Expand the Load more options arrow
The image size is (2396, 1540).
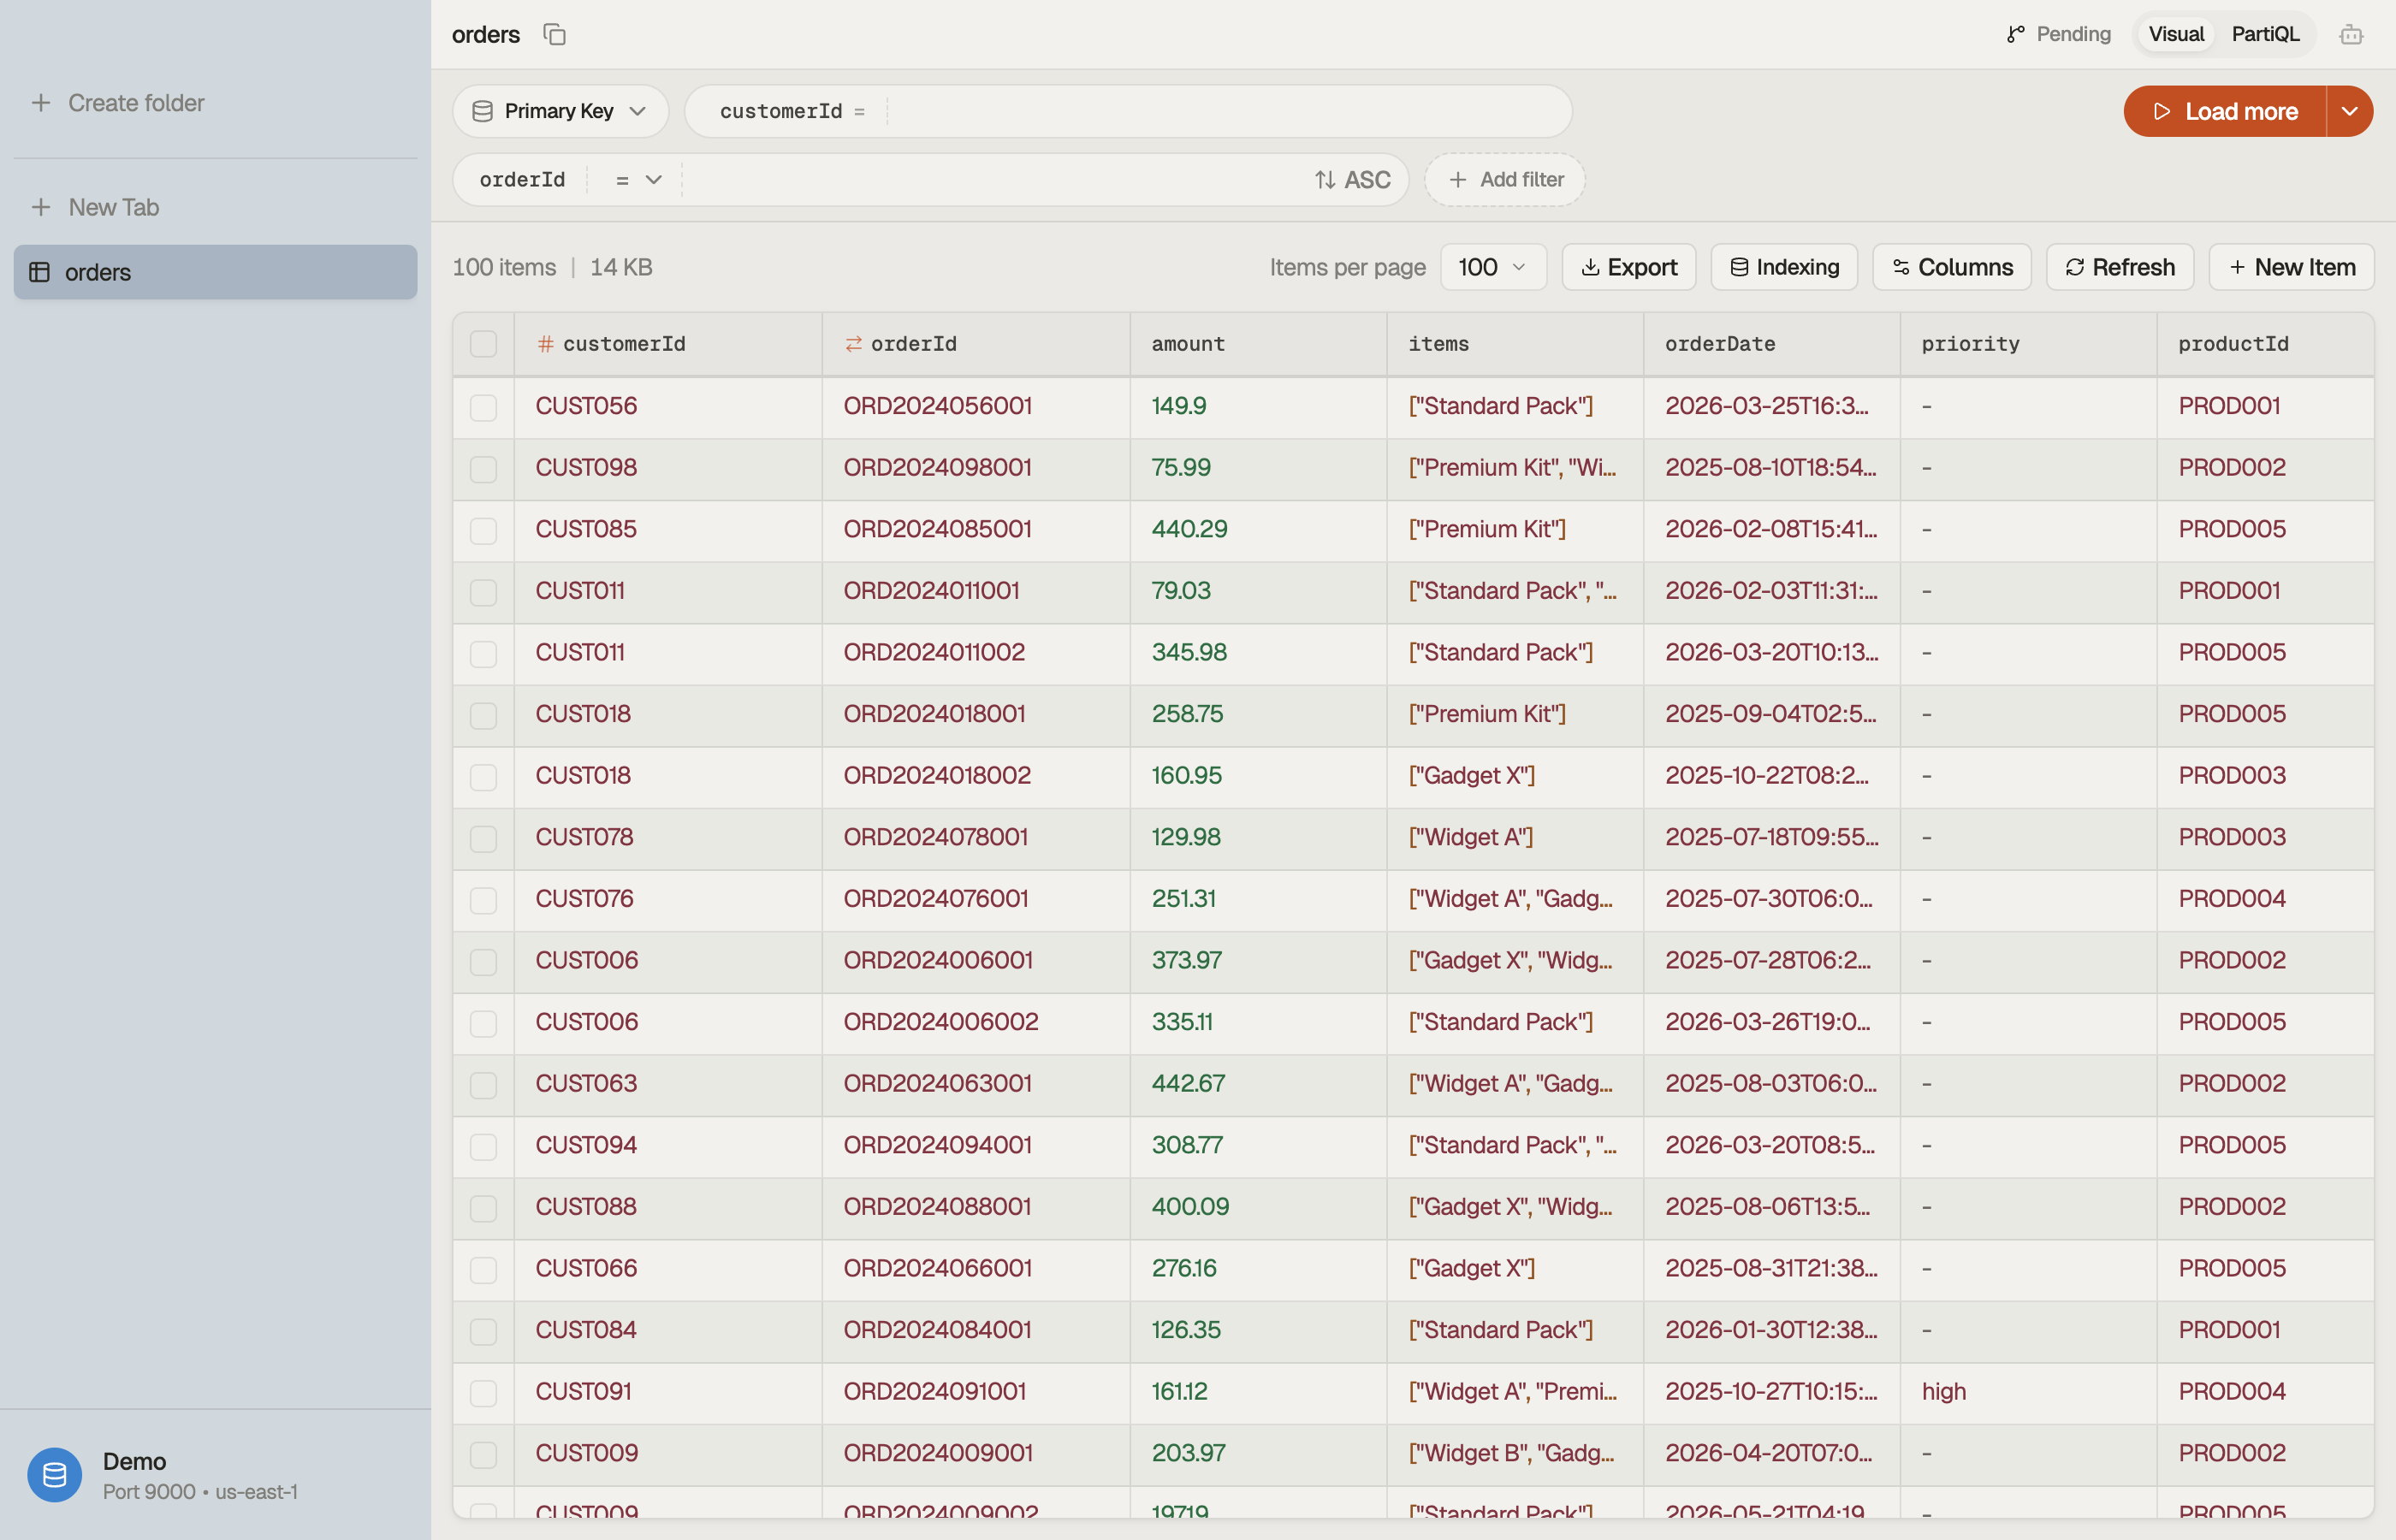click(x=2350, y=111)
